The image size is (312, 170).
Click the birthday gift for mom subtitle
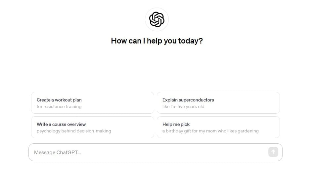coord(210,131)
